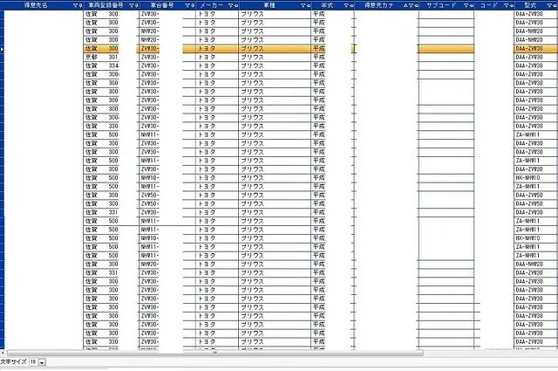The height and width of the screenshot is (371, 558).
Task: Open filter for 得意先名 column
Action: click(x=75, y=5)
